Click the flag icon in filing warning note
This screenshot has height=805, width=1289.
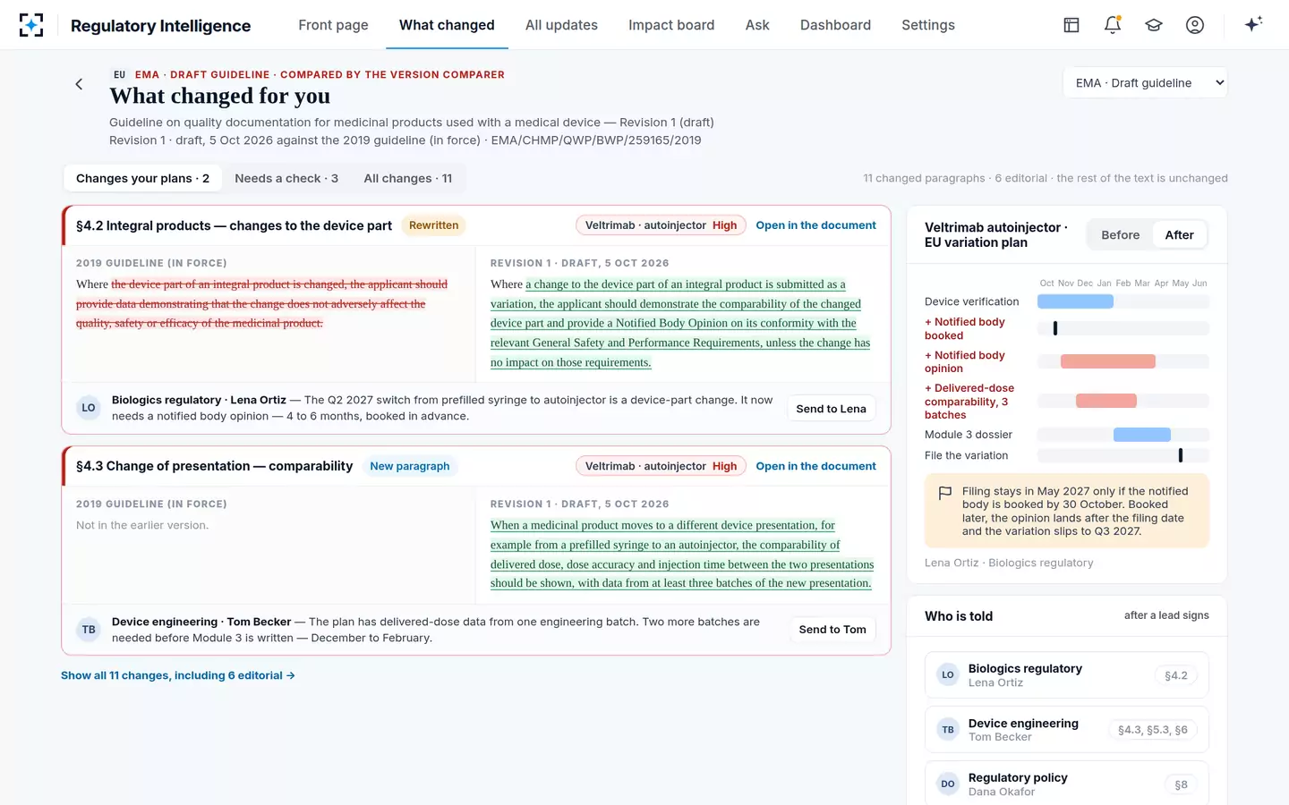click(944, 493)
